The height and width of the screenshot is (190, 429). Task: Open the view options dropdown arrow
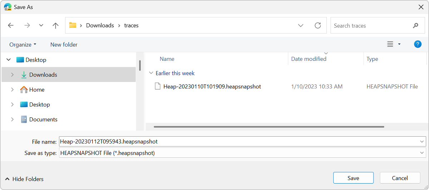399,44
